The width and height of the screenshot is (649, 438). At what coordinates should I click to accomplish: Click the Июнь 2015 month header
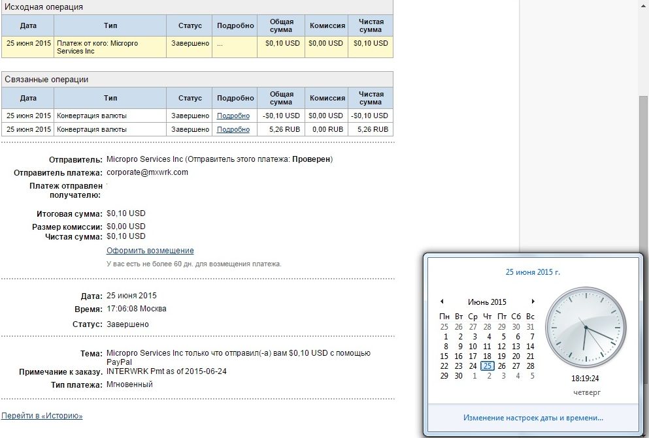coord(487,302)
